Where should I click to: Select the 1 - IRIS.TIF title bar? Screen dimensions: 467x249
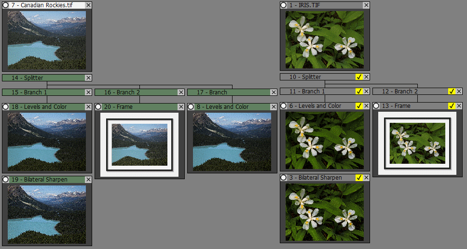coord(325,5)
